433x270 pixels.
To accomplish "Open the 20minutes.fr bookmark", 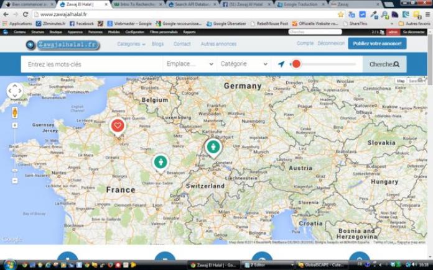I will pos(51,24).
